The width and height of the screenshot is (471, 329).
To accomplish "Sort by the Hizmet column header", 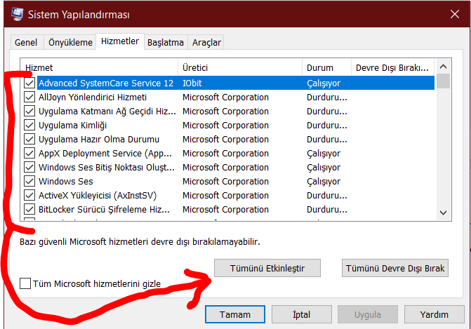I will click(98, 67).
